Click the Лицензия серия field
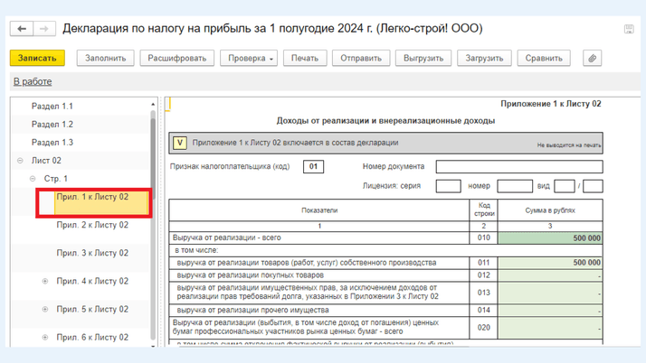This screenshot has height=363, width=646. pyautogui.click(x=448, y=186)
